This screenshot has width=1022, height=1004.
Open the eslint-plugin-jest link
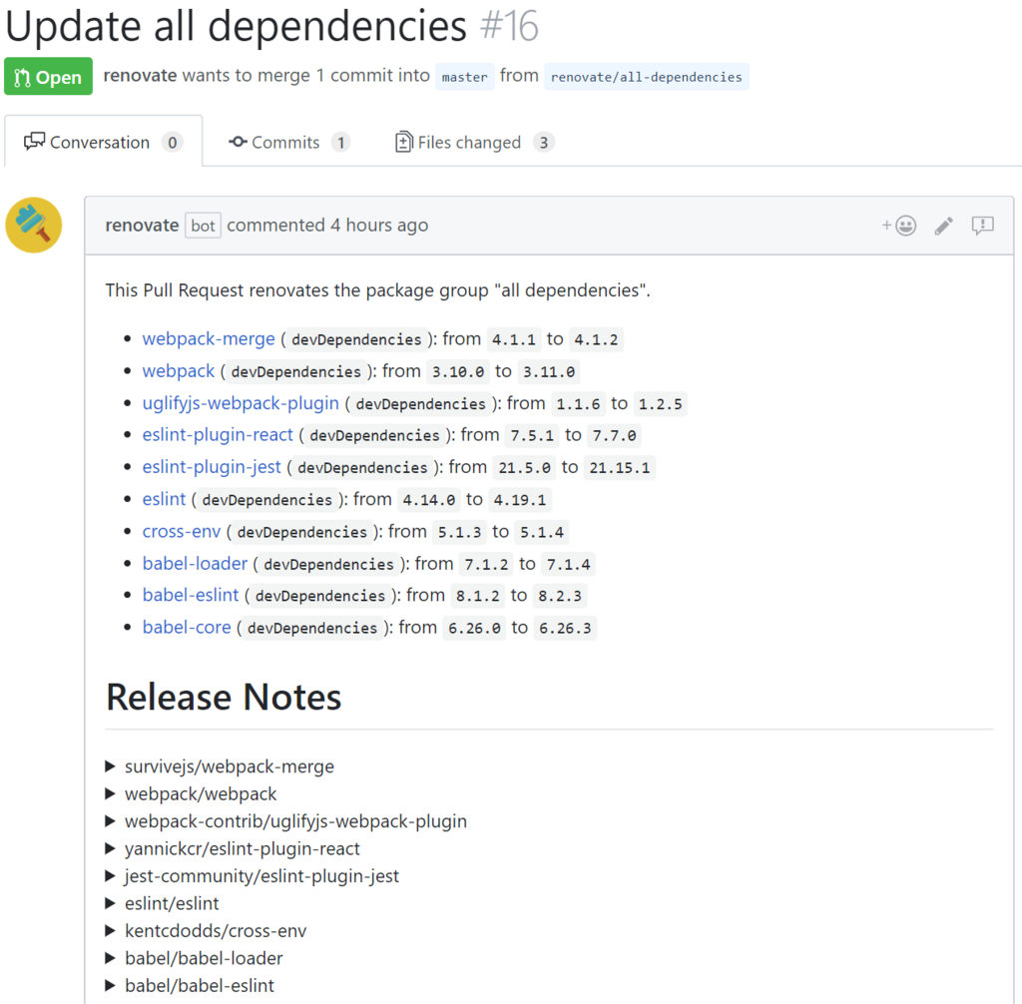pos(212,467)
